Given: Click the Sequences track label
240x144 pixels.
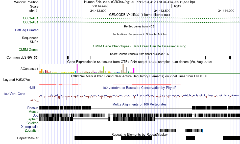Looking at the screenshot, I should tap(30, 38).
